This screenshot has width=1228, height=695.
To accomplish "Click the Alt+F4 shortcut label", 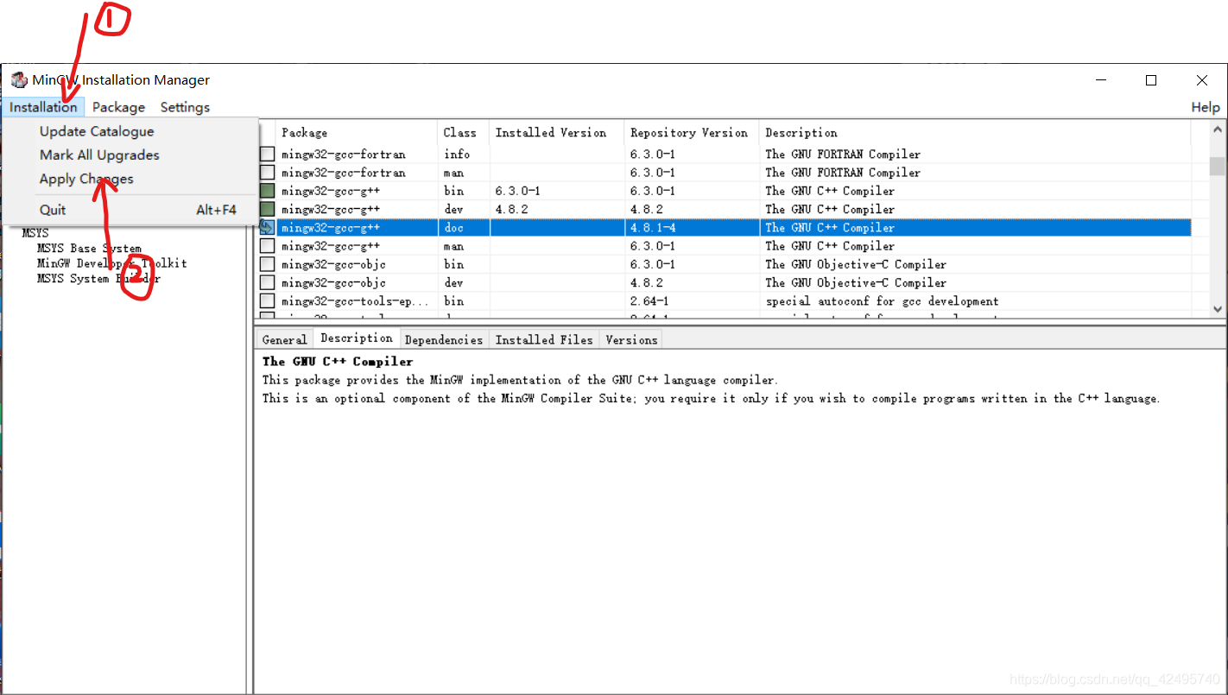I will [x=216, y=210].
